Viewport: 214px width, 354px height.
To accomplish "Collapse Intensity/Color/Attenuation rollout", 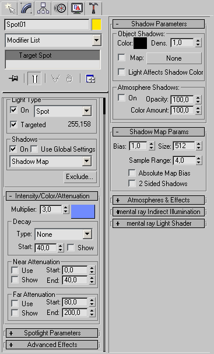I will point(52,196).
